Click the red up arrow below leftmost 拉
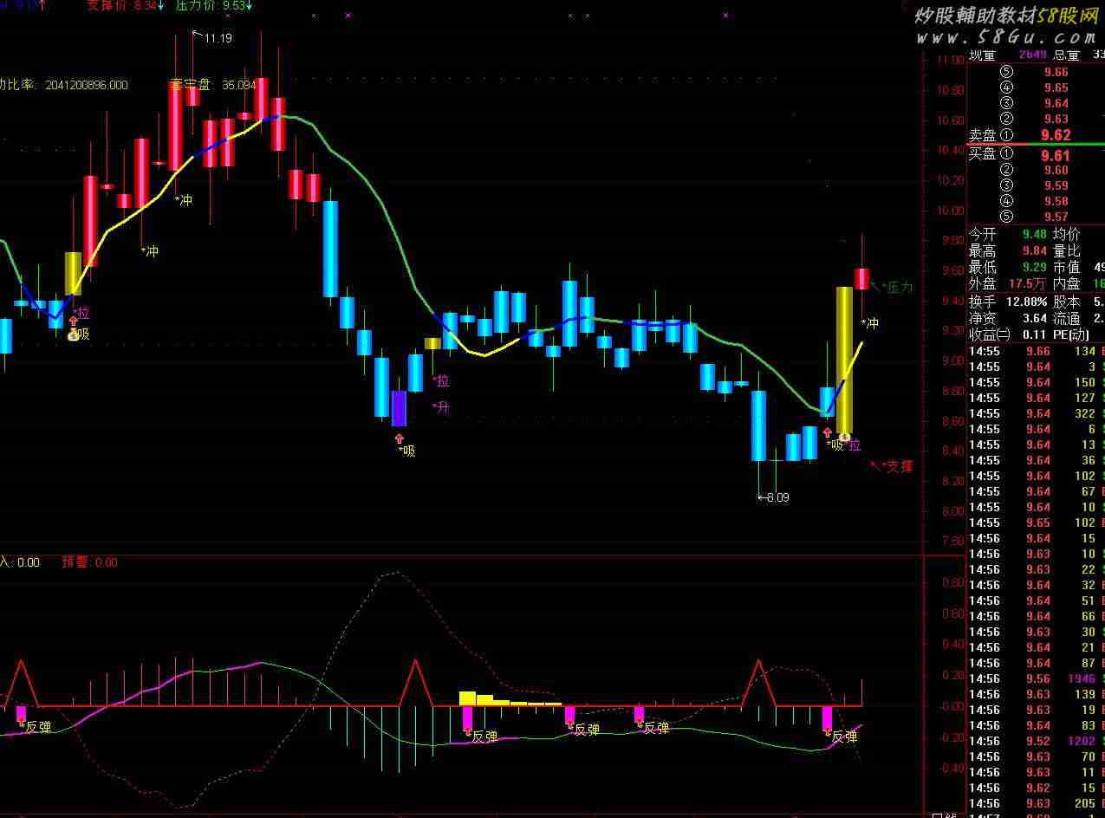The width and height of the screenshot is (1105, 818). (x=73, y=321)
